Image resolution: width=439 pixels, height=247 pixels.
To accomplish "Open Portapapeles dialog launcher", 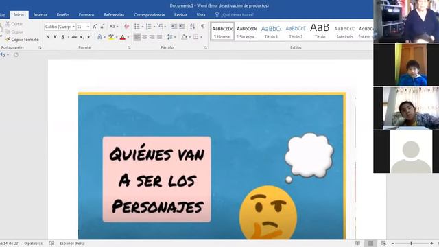I will (40, 47).
